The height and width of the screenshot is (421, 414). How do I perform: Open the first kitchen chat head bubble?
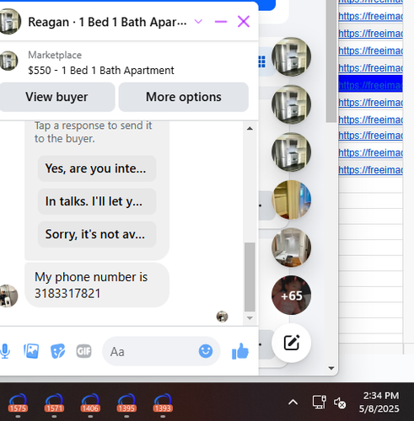291,56
